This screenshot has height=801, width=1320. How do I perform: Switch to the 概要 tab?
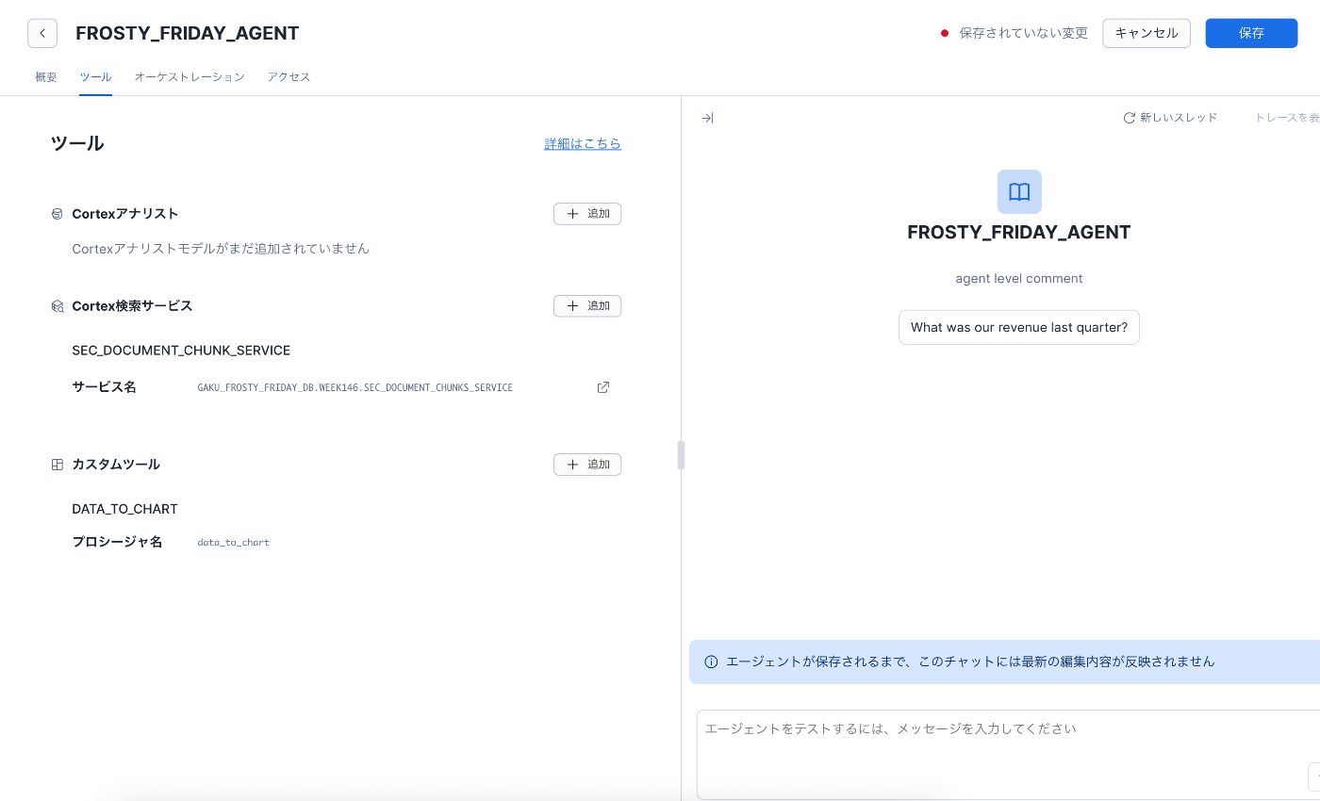tap(46, 77)
